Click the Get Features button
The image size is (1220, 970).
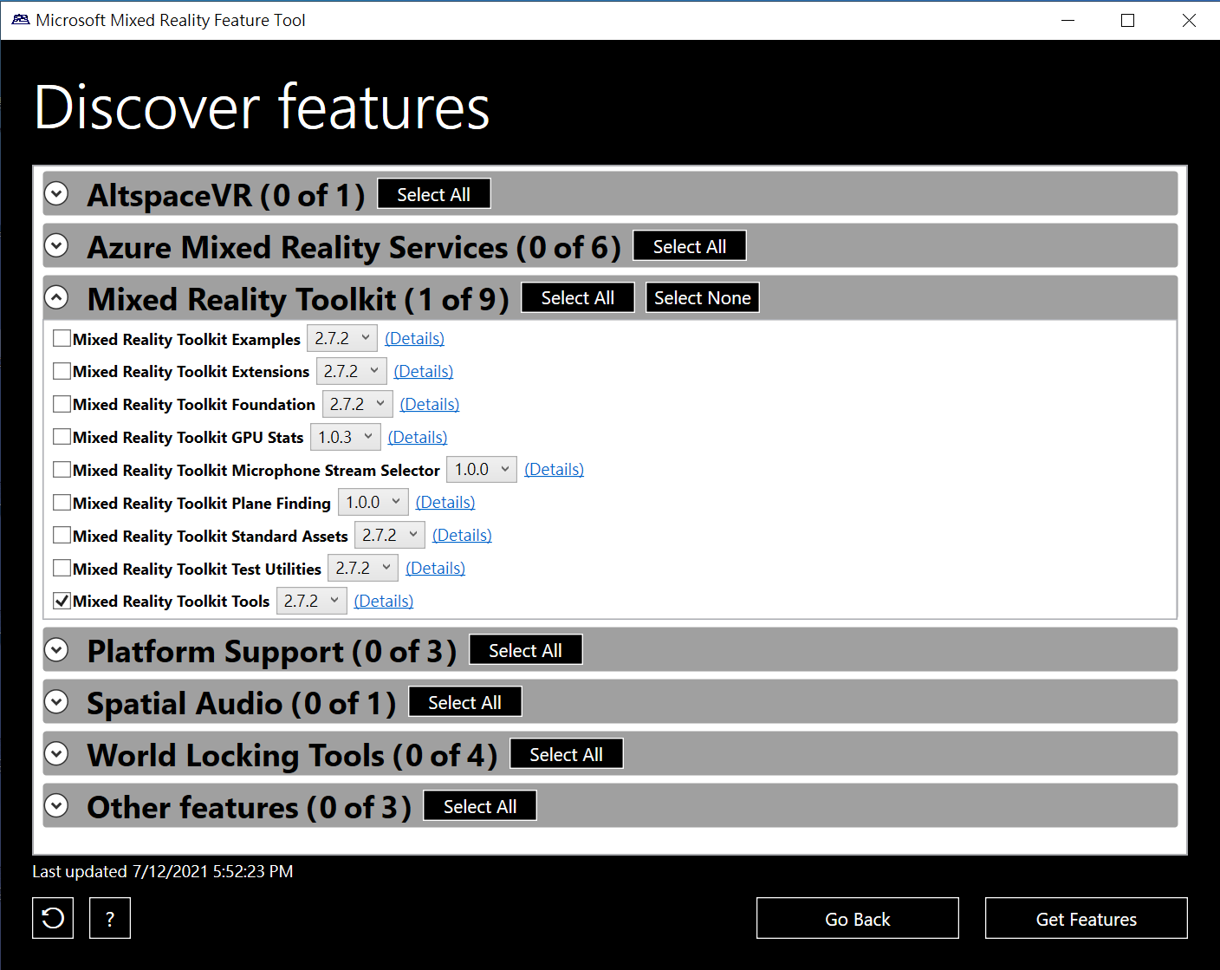(x=1087, y=918)
